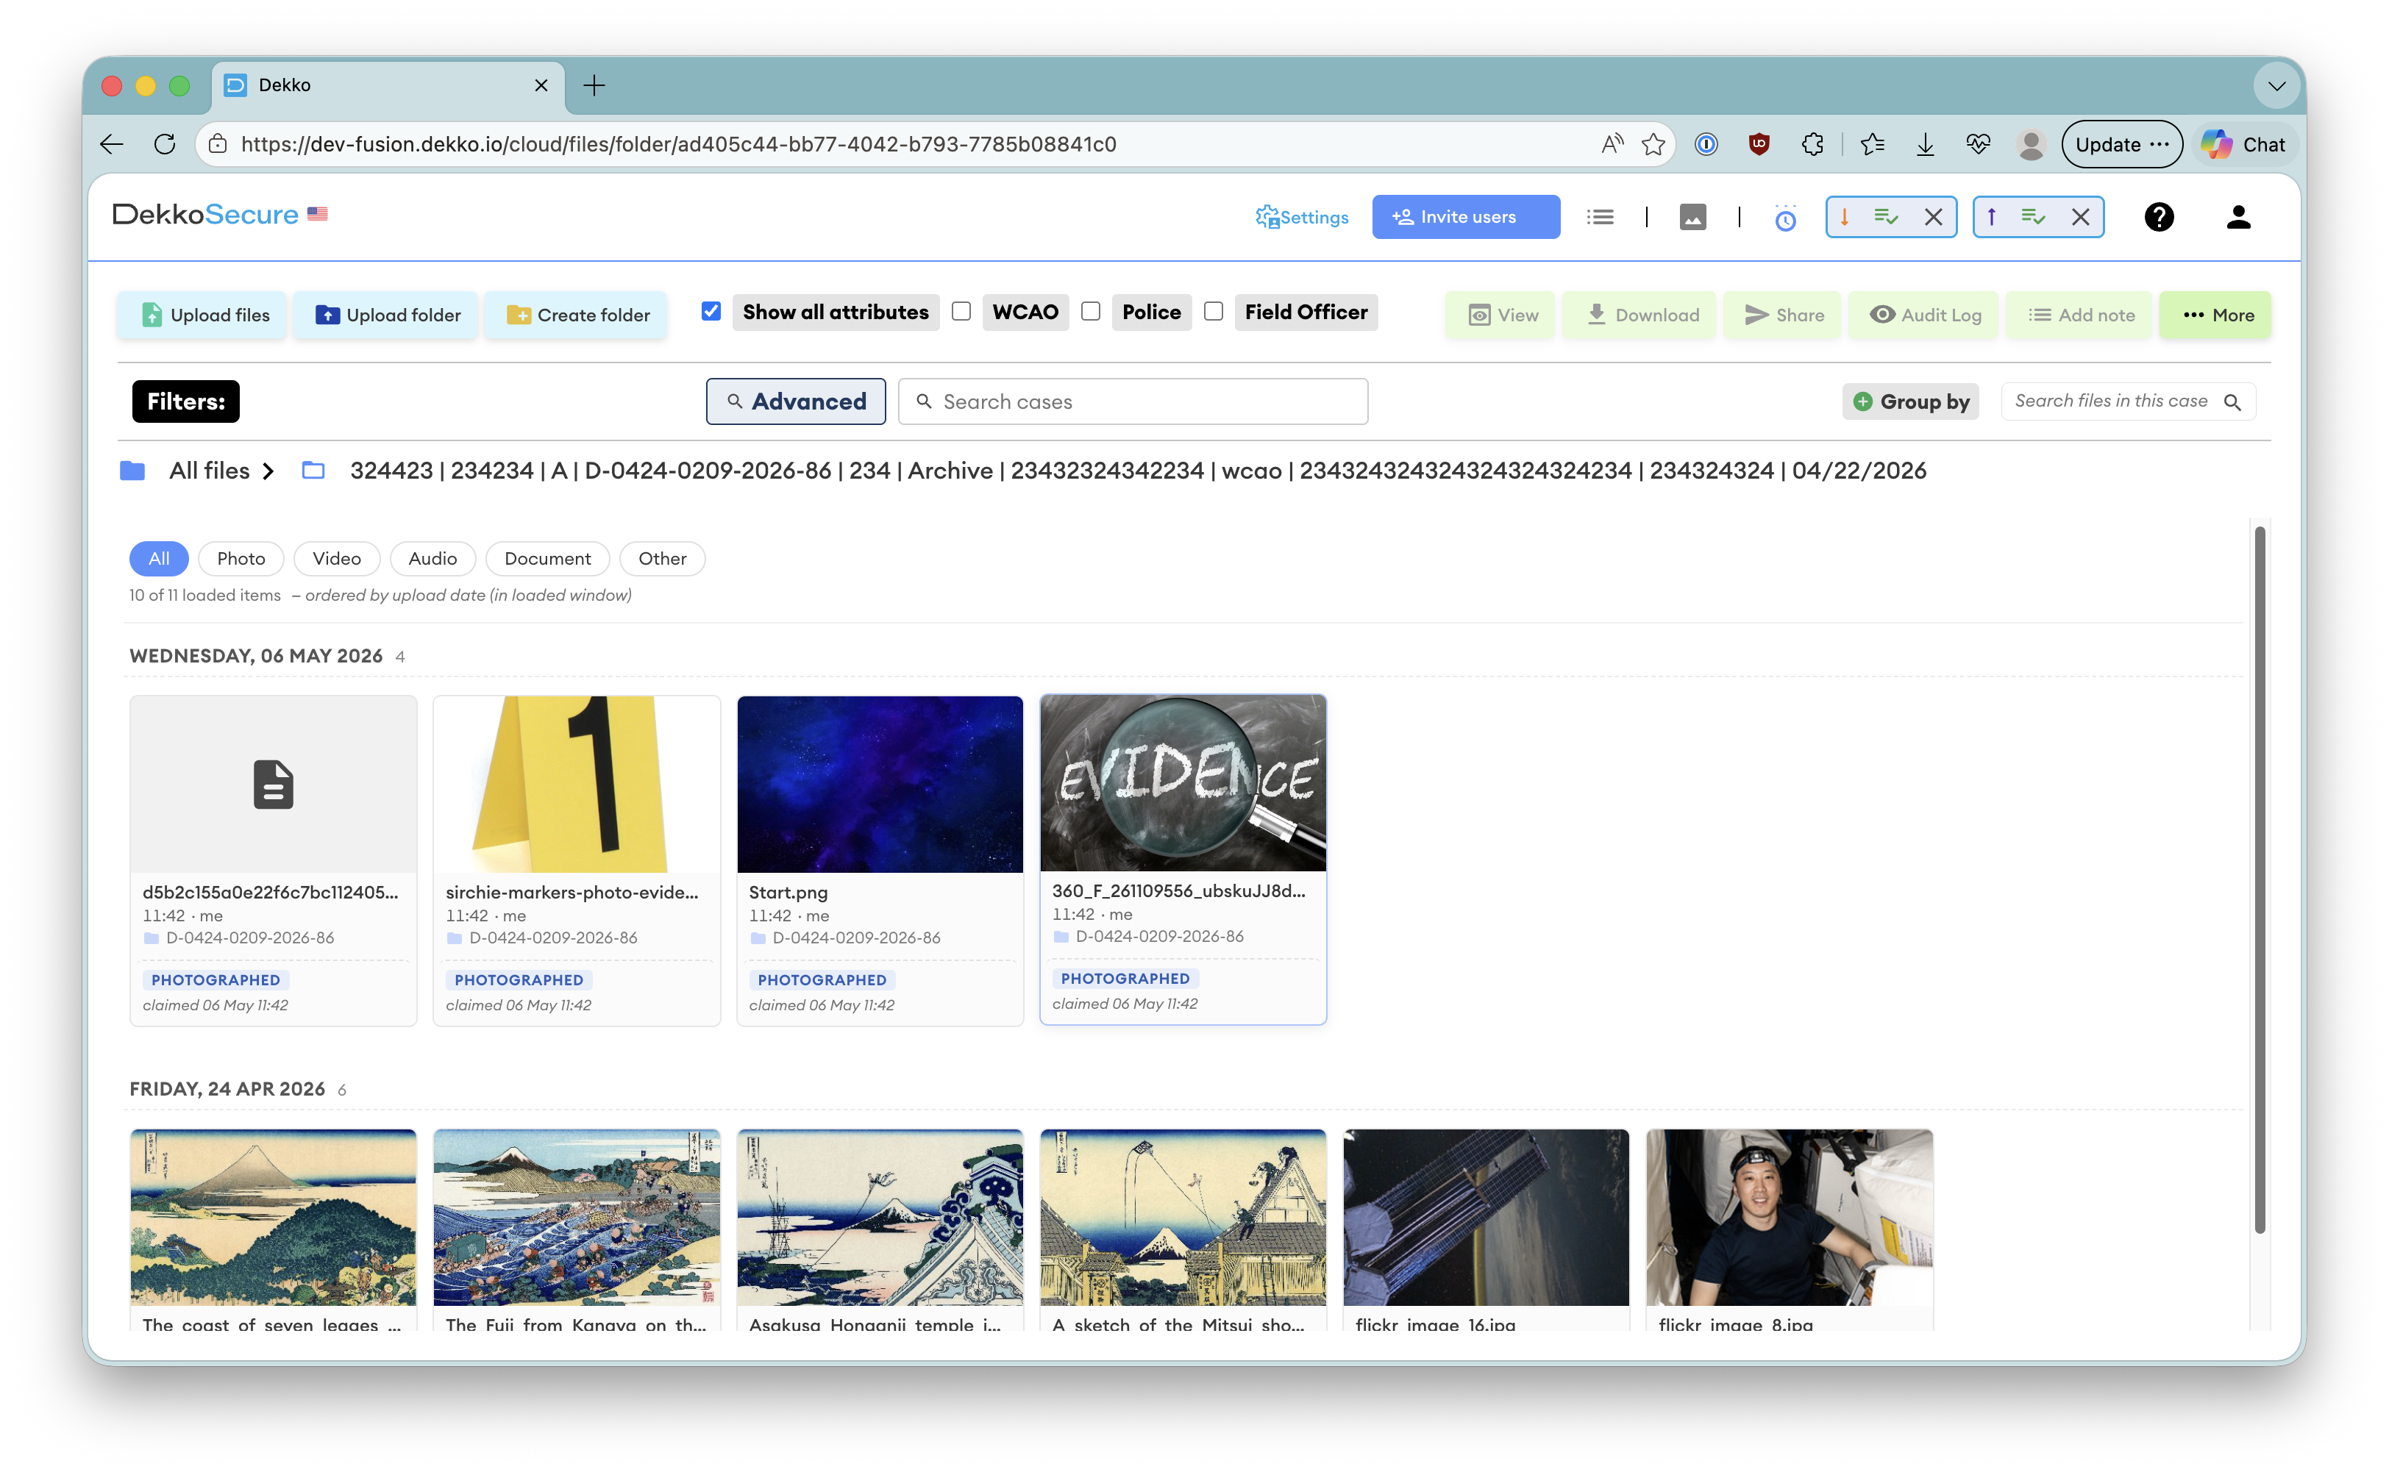Screen dimensions: 2389x1475
Task: Filter files by Other
Action: click(x=663, y=559)
